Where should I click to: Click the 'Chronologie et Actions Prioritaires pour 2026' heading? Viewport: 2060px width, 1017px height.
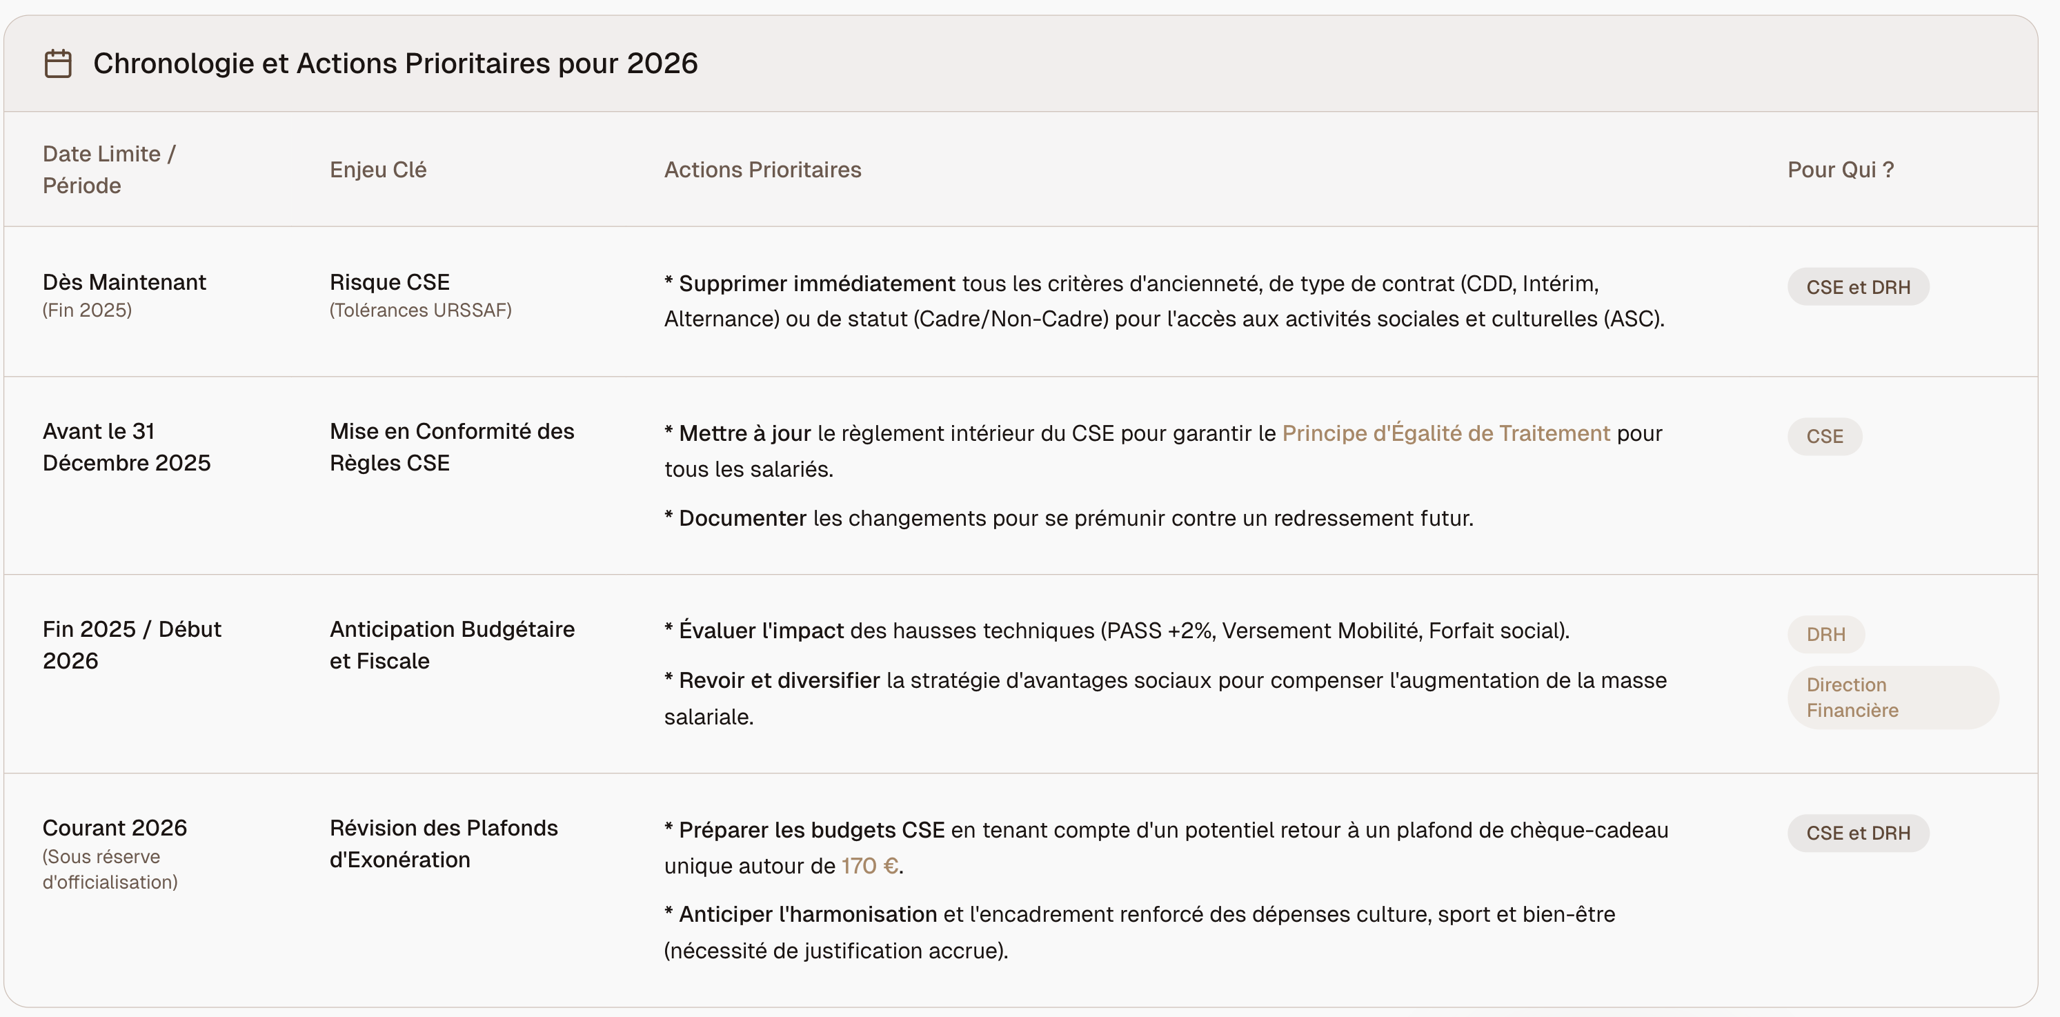[x=395, y=64]
